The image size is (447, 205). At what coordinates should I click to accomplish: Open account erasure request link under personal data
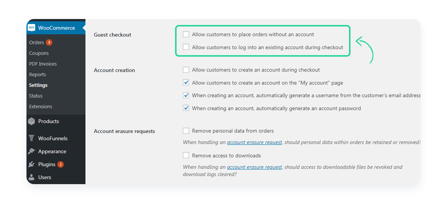[x=254, y=142]
